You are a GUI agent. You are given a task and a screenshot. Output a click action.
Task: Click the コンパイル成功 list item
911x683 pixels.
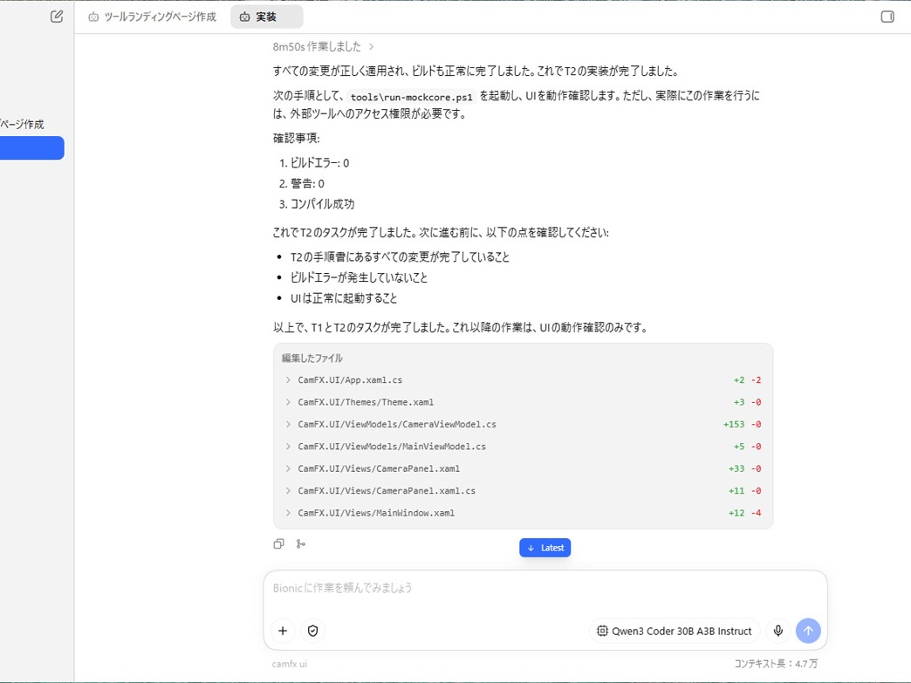(323, 204)
